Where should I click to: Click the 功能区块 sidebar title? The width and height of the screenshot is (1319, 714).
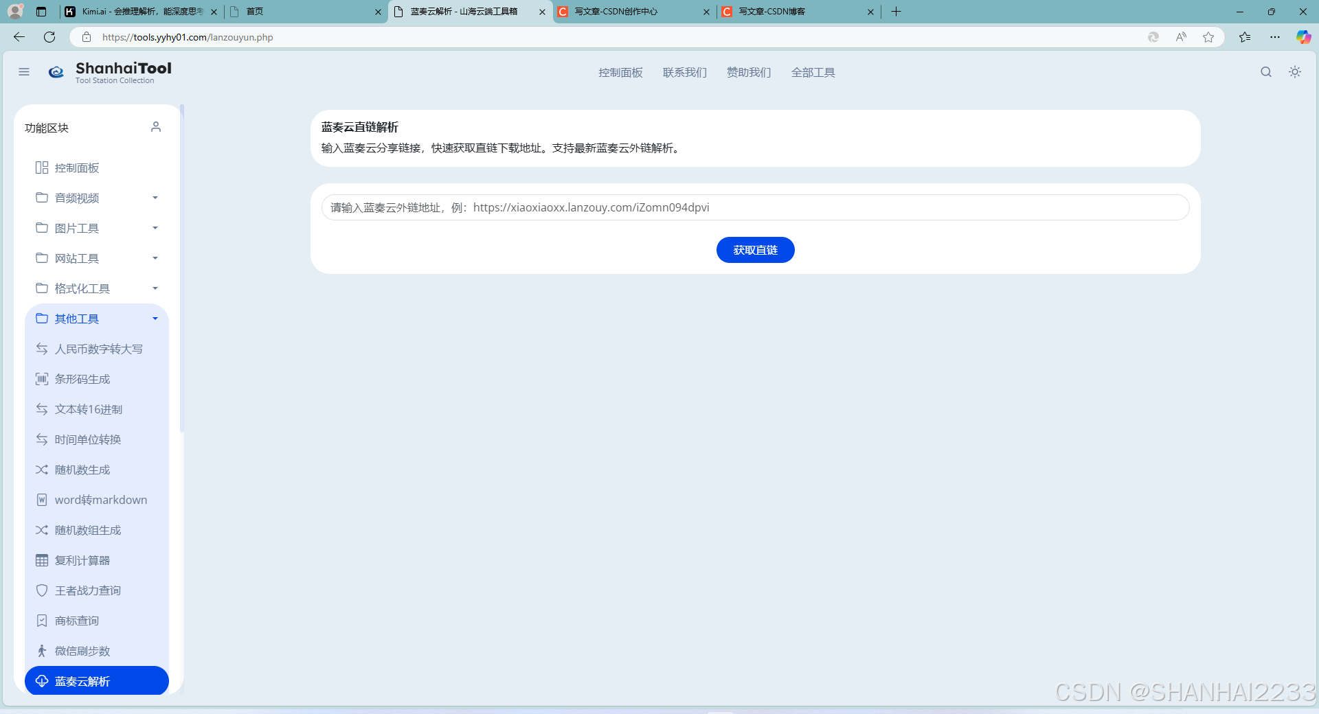(x=47, y=128)
